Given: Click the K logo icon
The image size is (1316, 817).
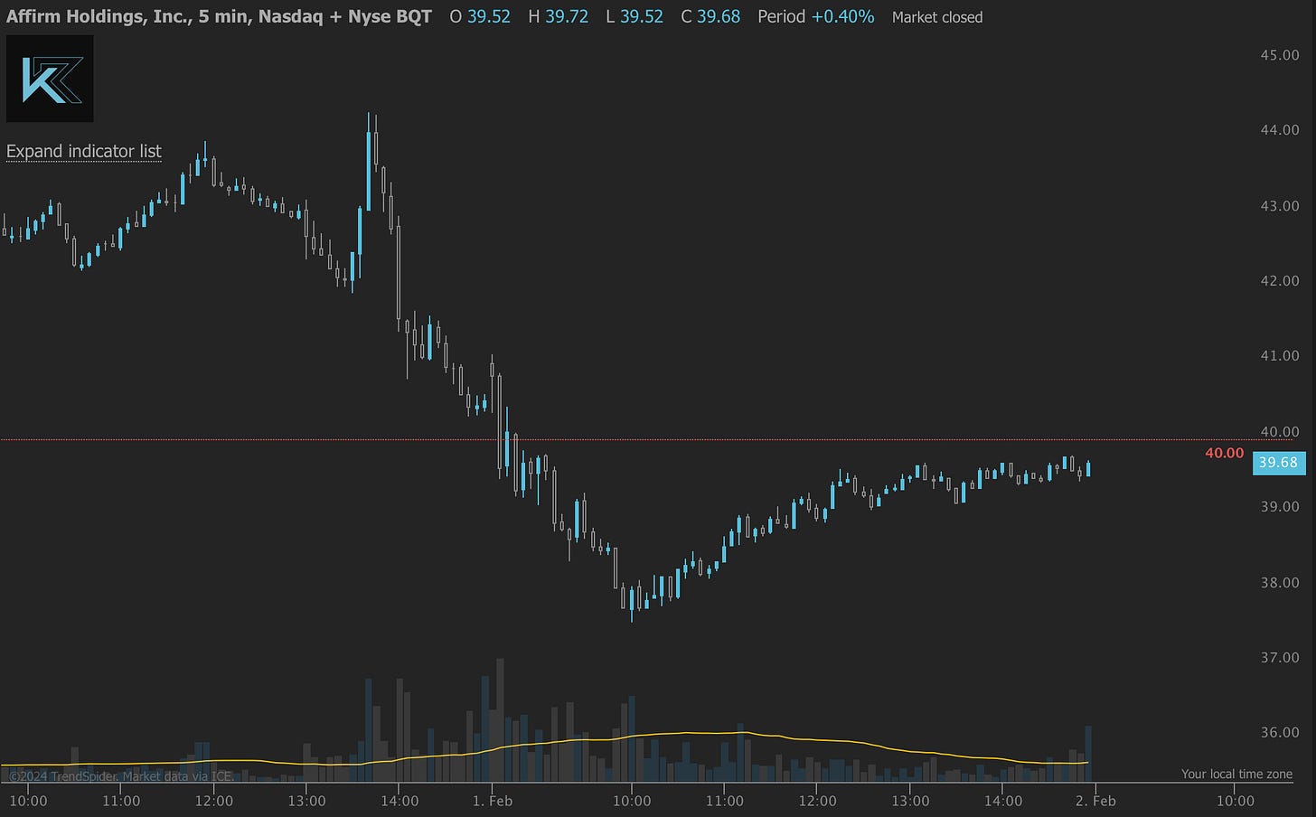Looking at the screenshot, I should (x=50, y=79).
